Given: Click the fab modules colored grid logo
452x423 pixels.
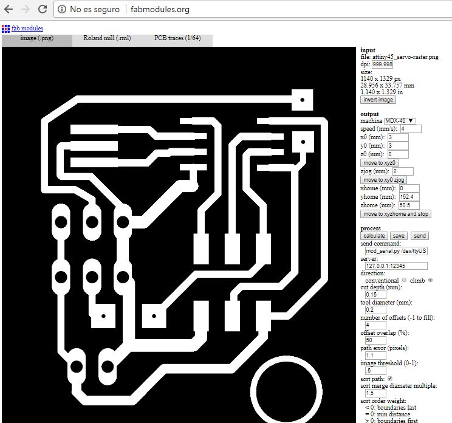Looking at the screenshot, I should pyautogui.click(x=5, y=29).
